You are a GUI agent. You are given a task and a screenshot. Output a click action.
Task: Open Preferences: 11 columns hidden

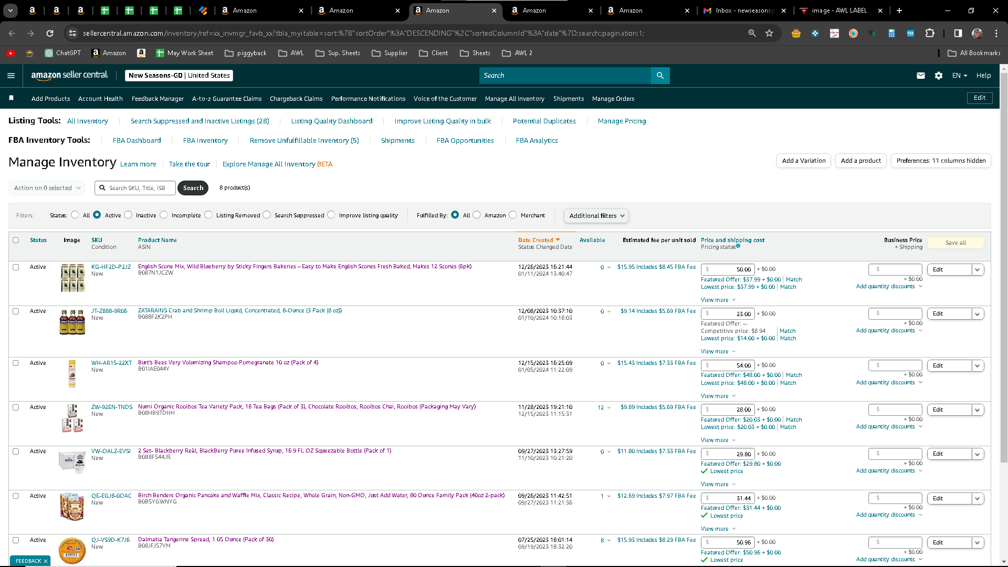[x=941, y=161]
